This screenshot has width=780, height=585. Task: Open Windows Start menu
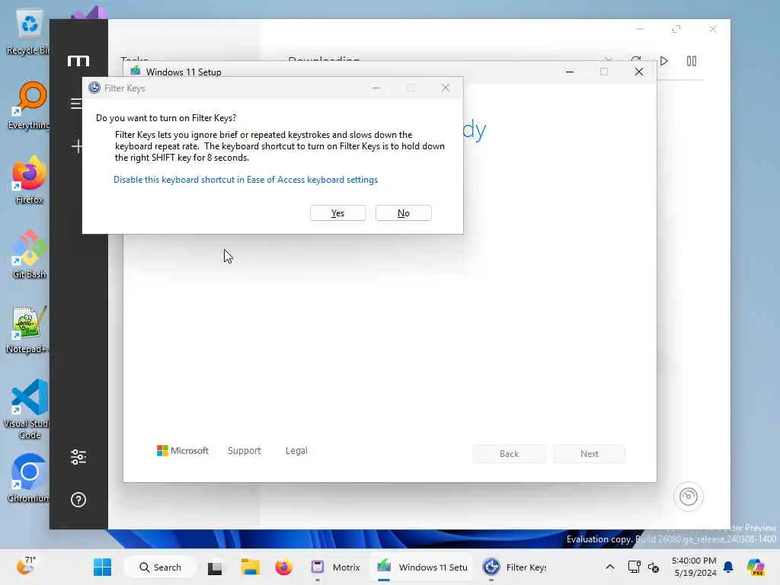(x=103, y=567)
